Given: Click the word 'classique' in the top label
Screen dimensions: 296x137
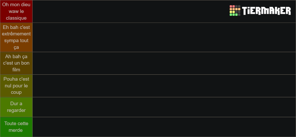Looking at the screenshot, I should tap(16, 18).
